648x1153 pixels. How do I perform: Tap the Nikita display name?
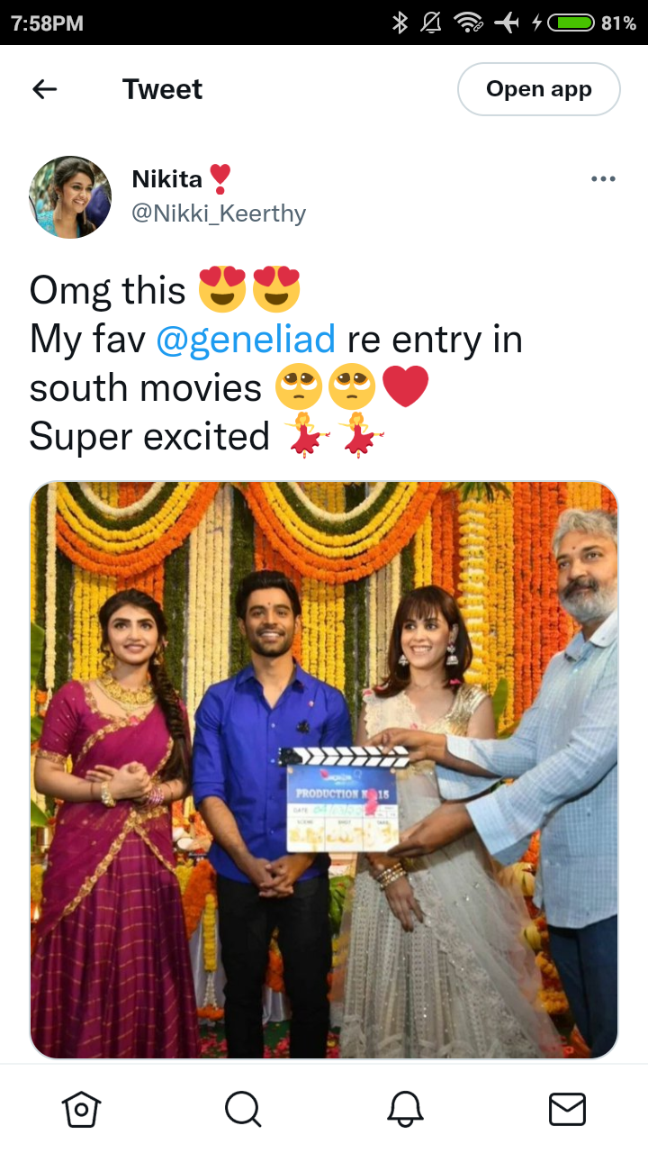pos(167,178)
